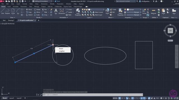The height and width of the screenshot is (100, 179).
Task: Toggle polar tracking in status bar
Action: tap(133, 98)
